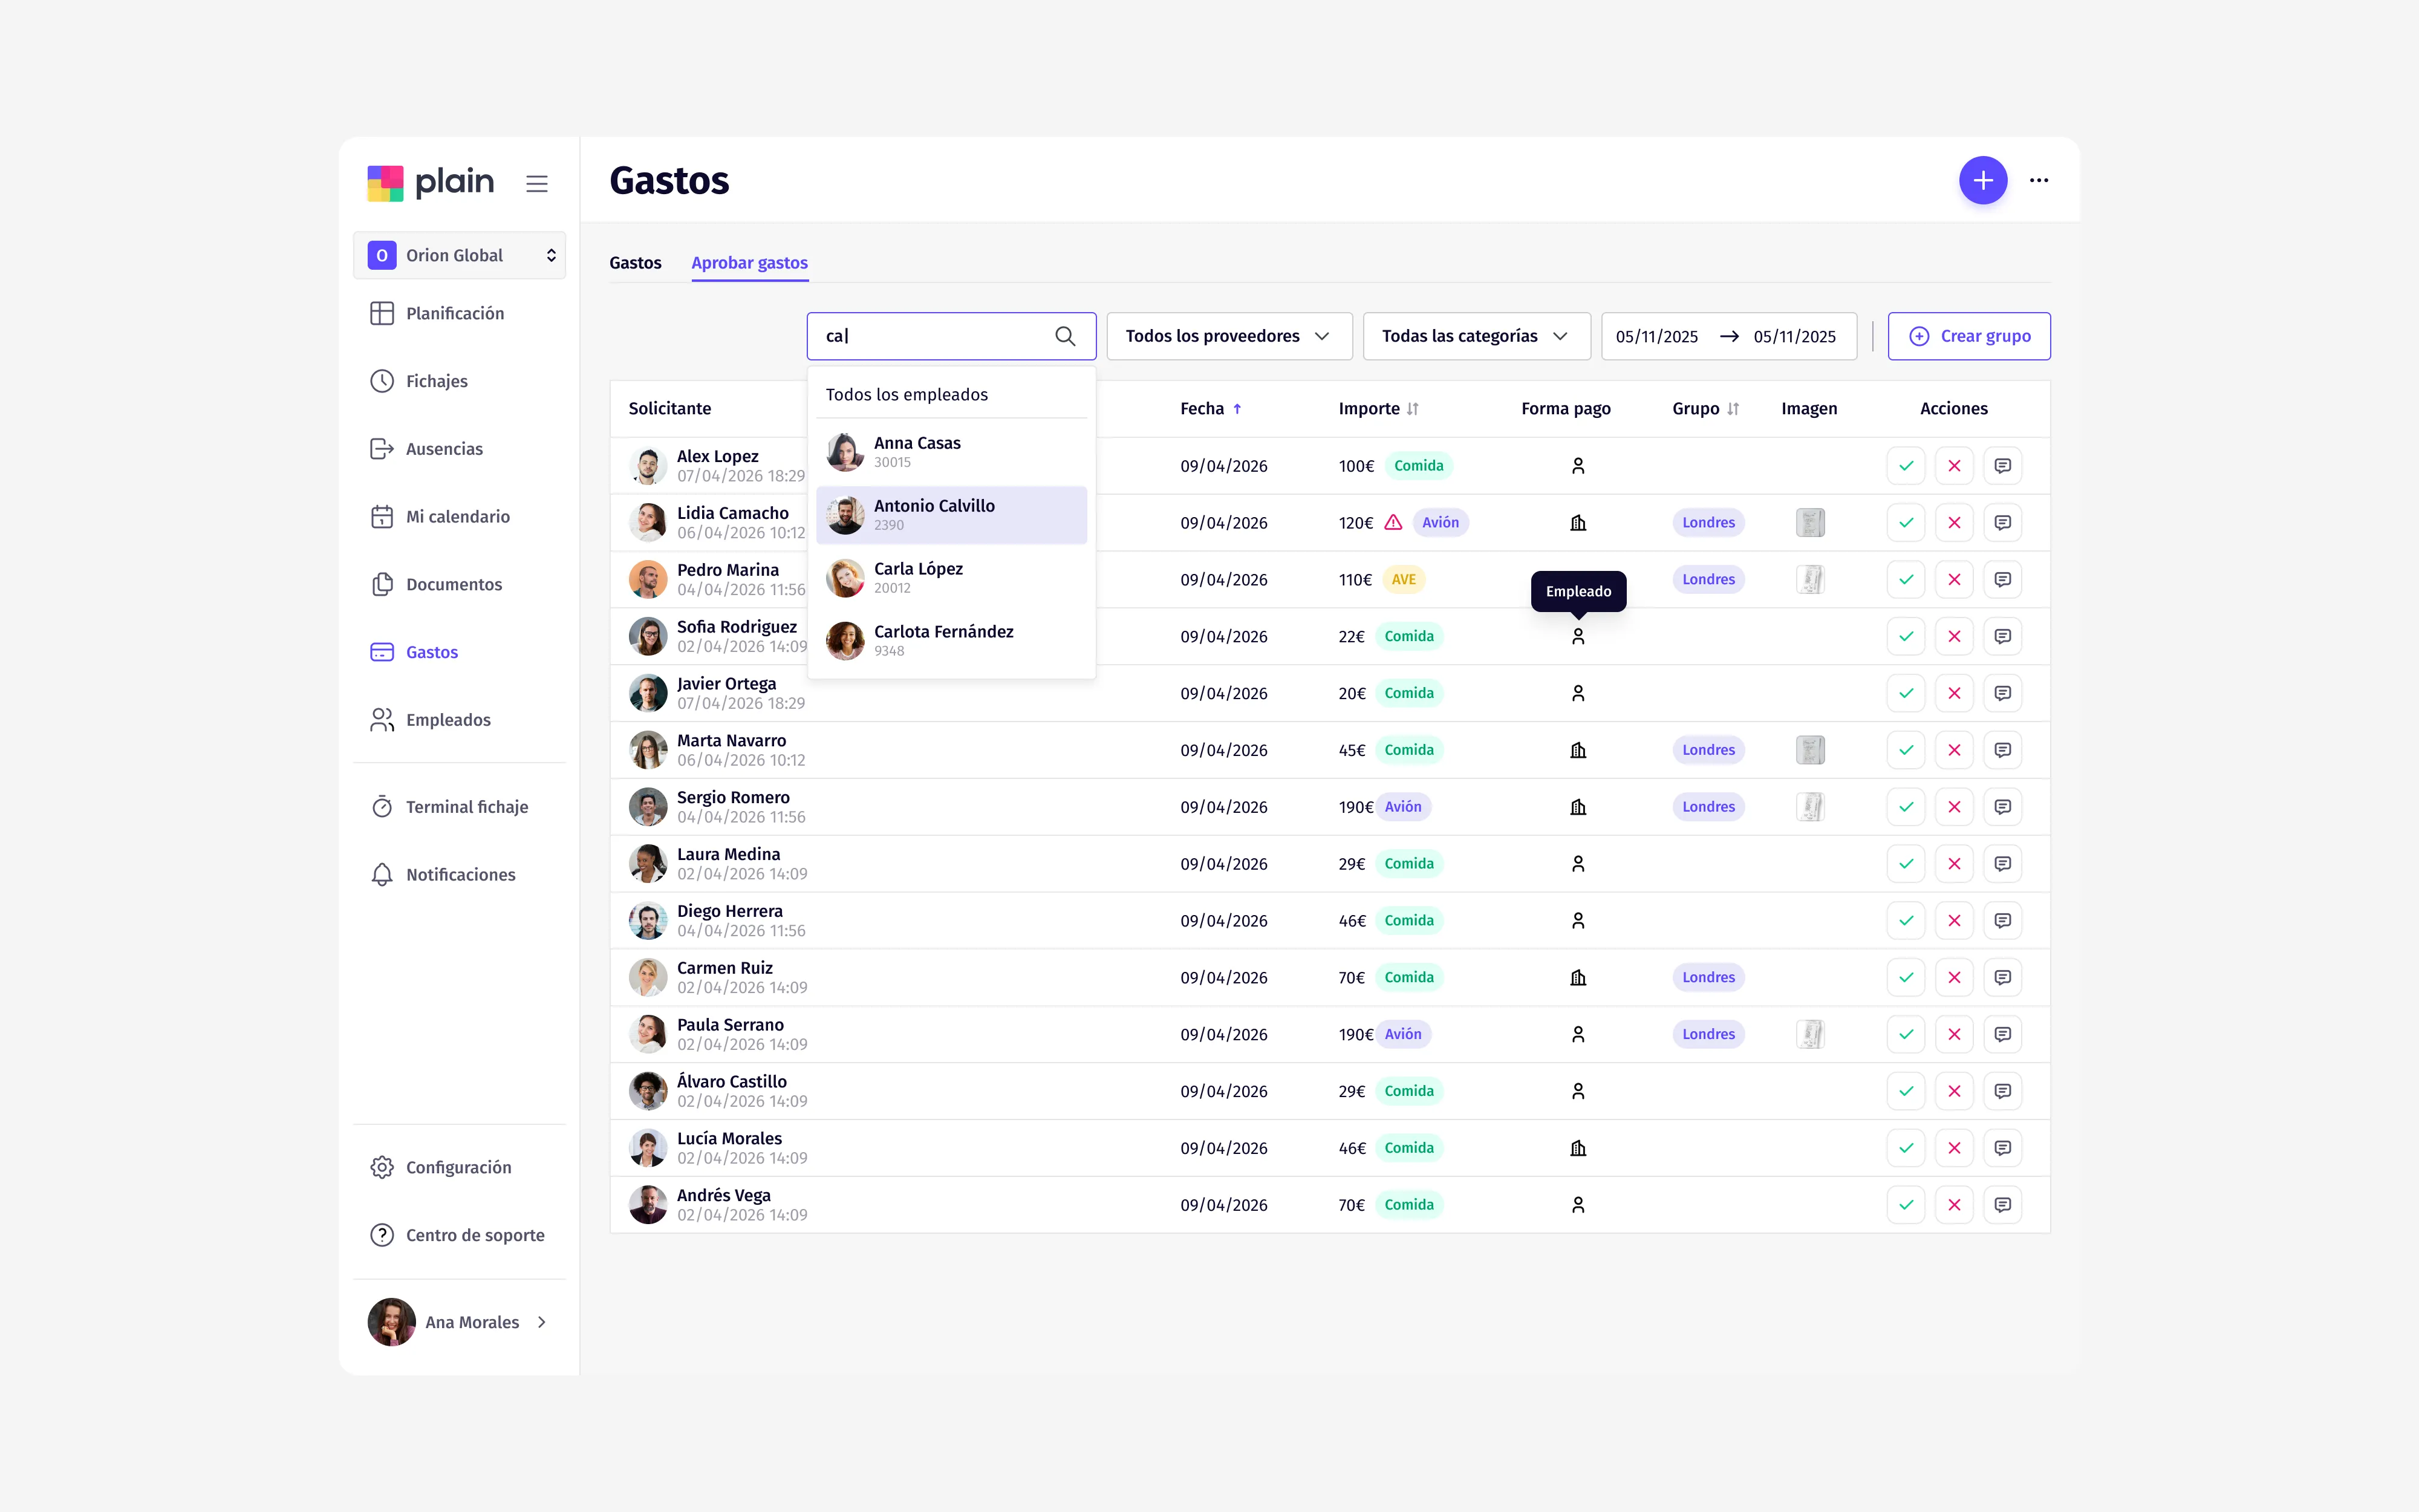Click the Crear grupo button

point(1968,337)
